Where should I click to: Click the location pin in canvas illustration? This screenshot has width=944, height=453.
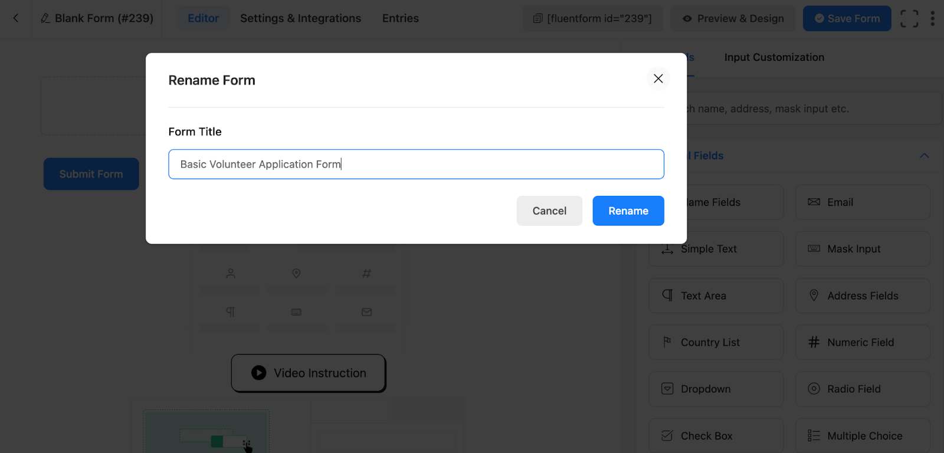[296, 274]
